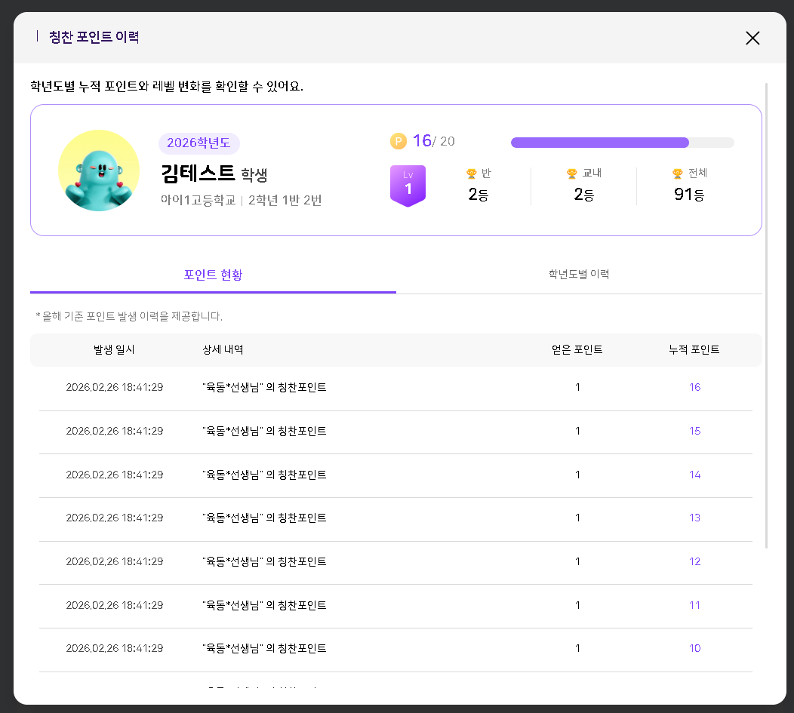
Task: Click the 상세 내역 column header
Action: (223, 350)
